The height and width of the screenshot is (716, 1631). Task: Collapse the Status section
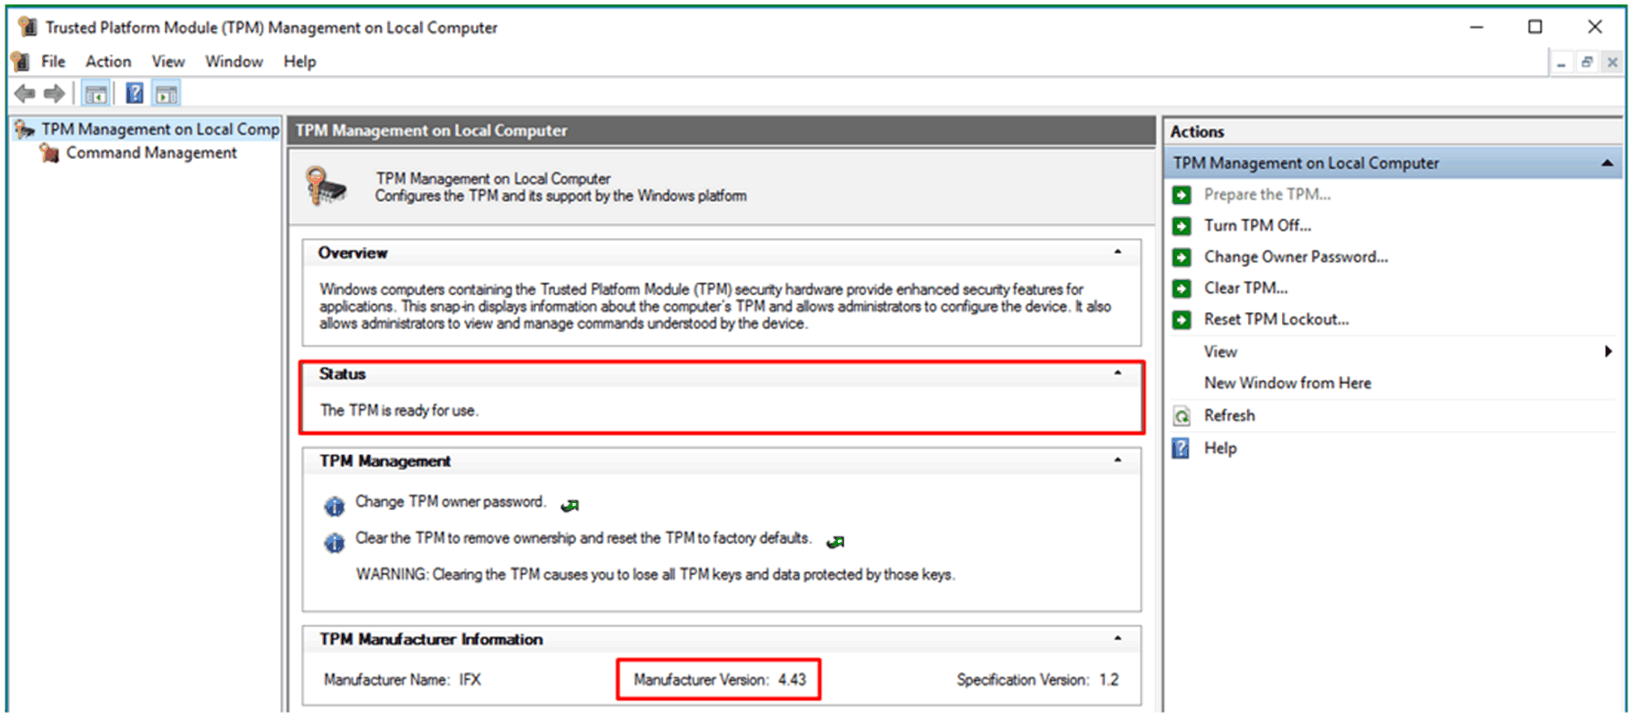(x=1117, y=373)
